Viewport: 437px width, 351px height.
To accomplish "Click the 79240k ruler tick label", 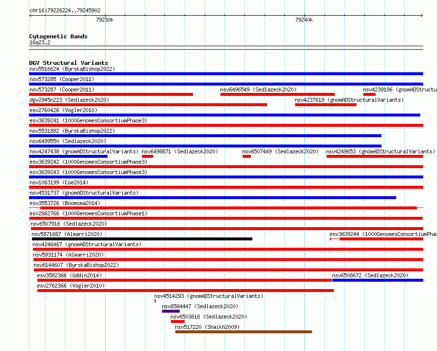I will click(304, 20).
